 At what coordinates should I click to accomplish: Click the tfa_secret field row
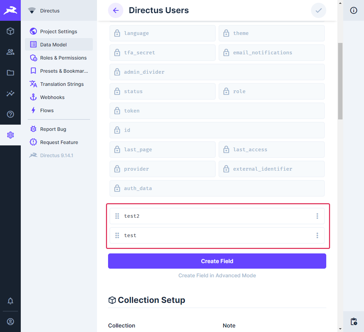[x=162, y=53]
